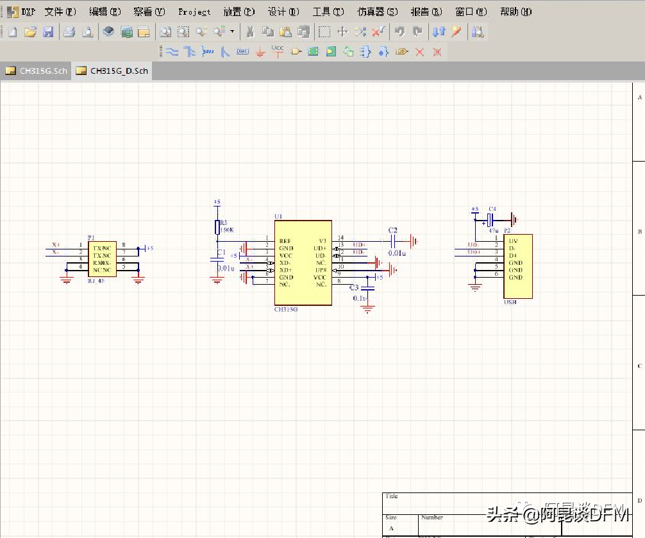Open the 放置 (Place) menu

pos(239,12)
